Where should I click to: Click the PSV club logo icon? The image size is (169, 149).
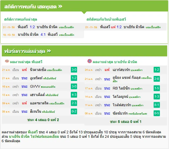(x=7, y=61)
